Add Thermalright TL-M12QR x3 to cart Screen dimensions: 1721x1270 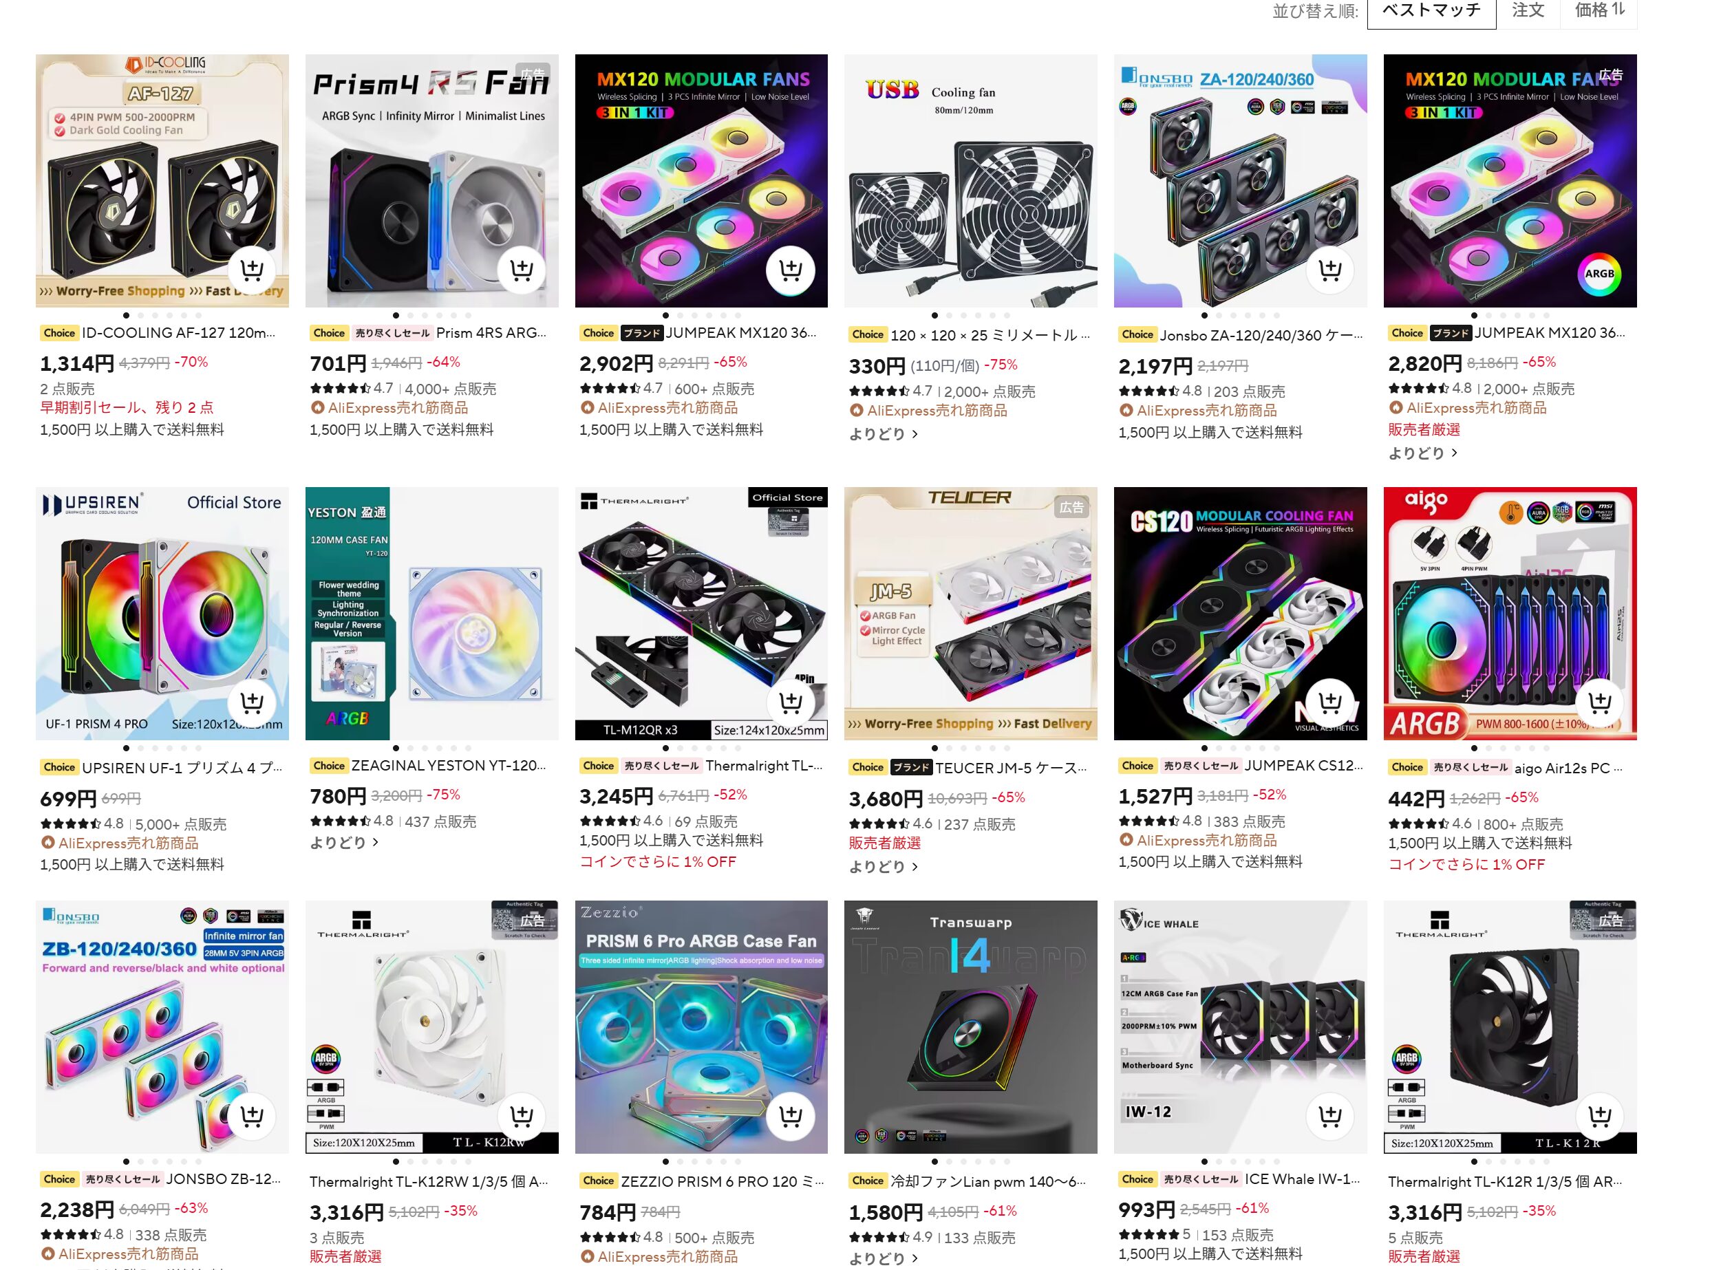point(791,702)
